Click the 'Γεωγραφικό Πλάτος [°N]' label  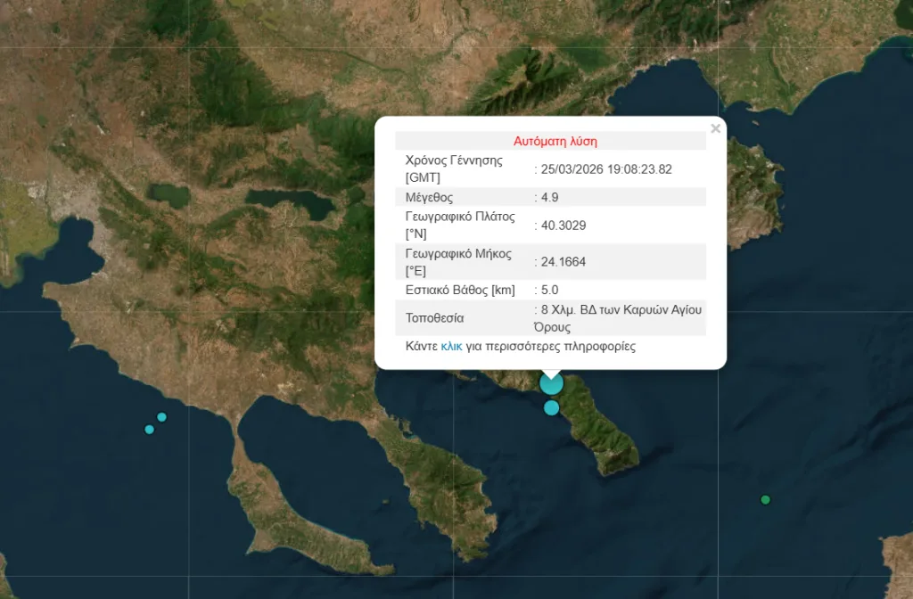click(x=459, y=226)
